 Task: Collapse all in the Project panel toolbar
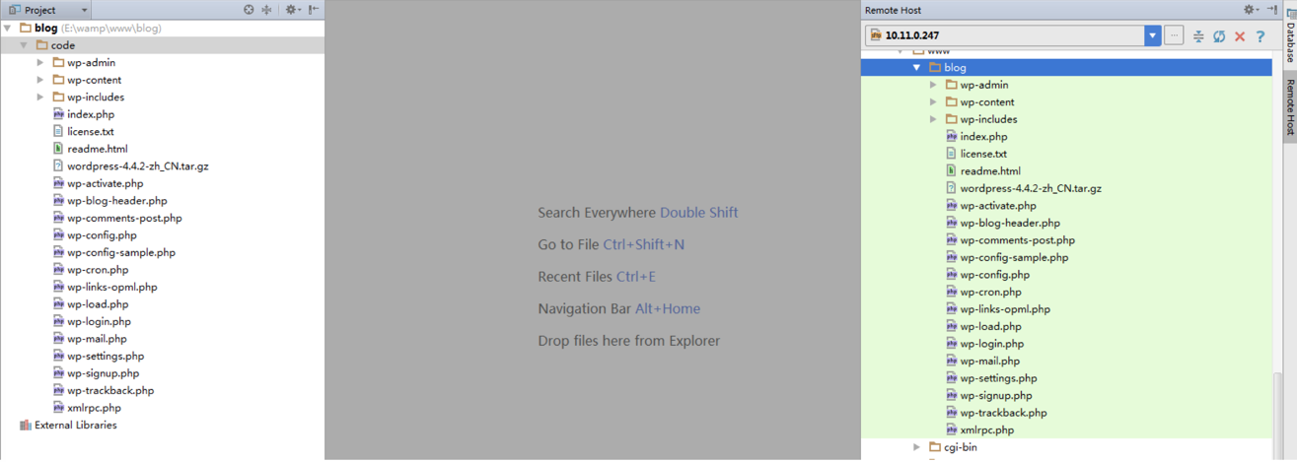(x=266, y=10)
